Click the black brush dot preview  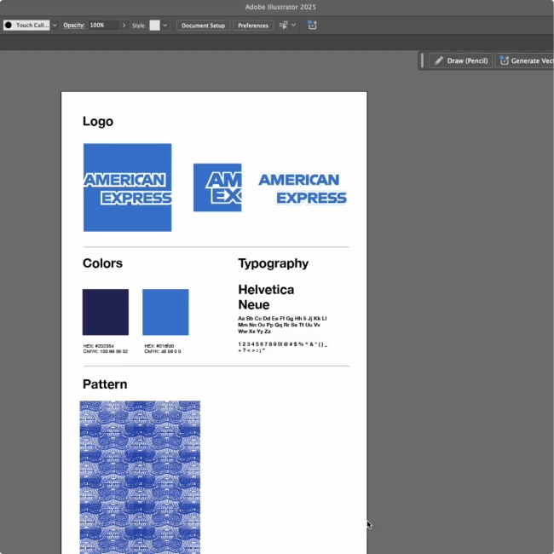click(x=9, y=26)
